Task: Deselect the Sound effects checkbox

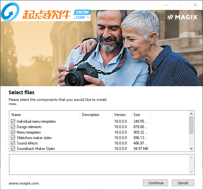Action: tap(13, 143)
